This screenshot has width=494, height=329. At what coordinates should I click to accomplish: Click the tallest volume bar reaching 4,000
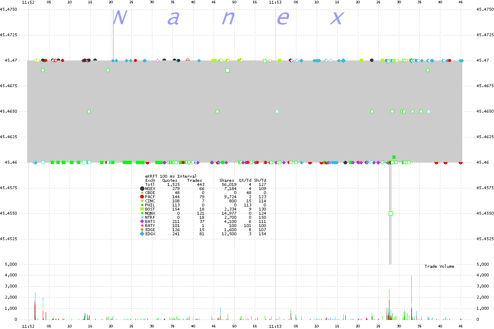pyautogui.click(x=412, y=297)
